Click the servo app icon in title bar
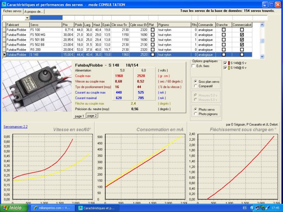The height and width of the screenshot is (212, 283). [x=4, y=5]
